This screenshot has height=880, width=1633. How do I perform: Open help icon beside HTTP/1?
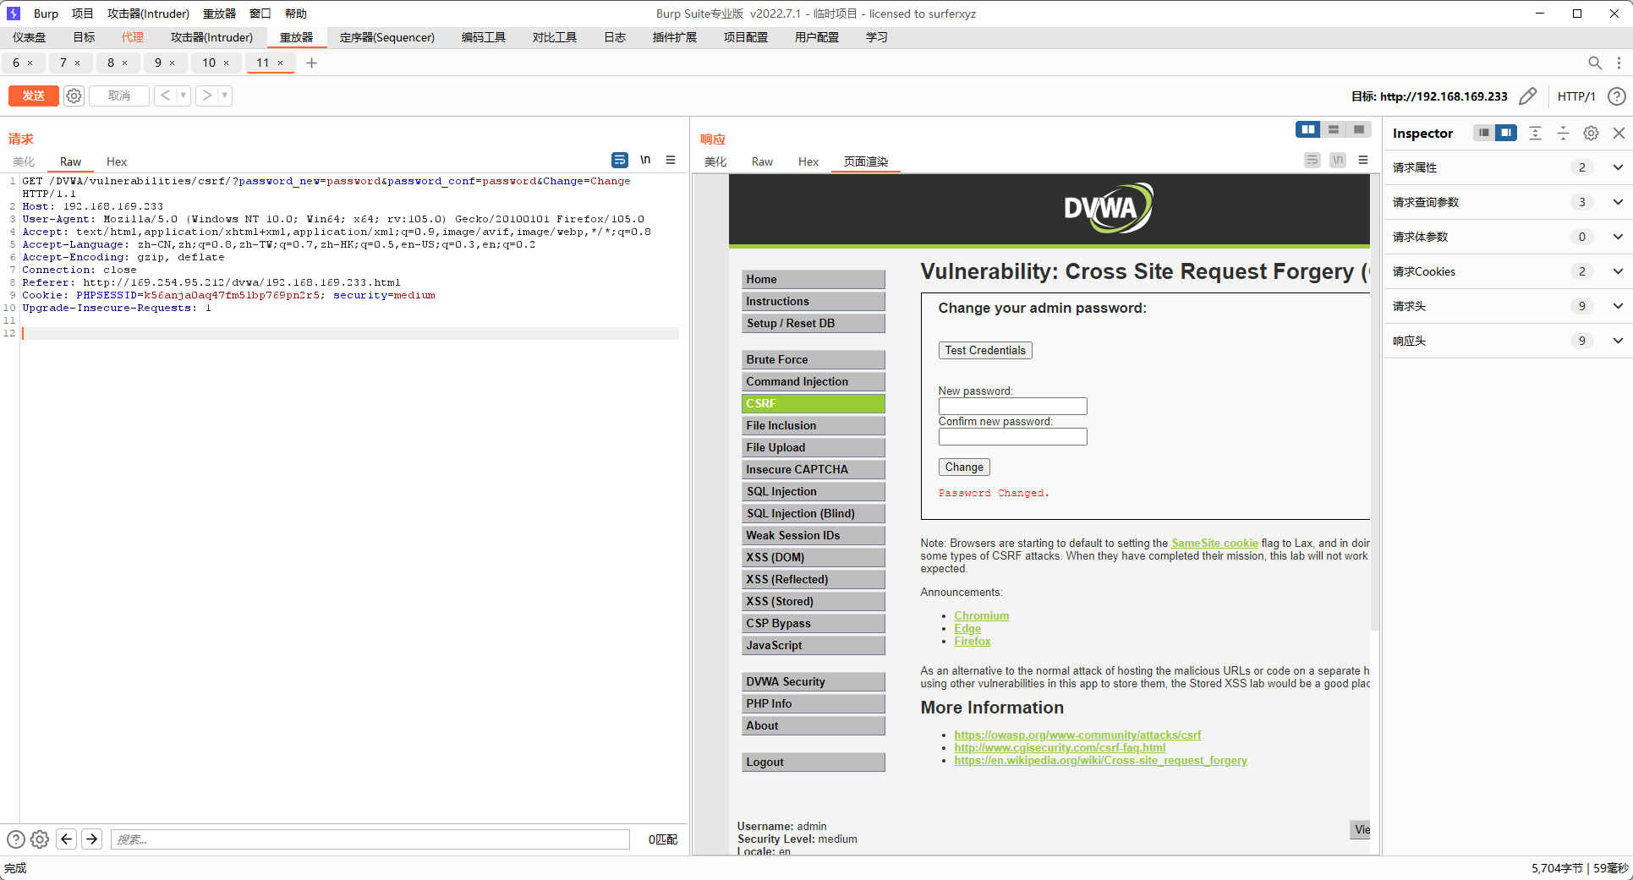pyautogui.click(x=1616, y=96)
